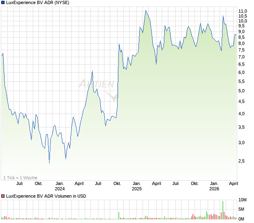This screenshot has width=254, height=223.
Task: Click the green volume spike in October 2024
Action: pyautogui.click(x=119, y=216)
